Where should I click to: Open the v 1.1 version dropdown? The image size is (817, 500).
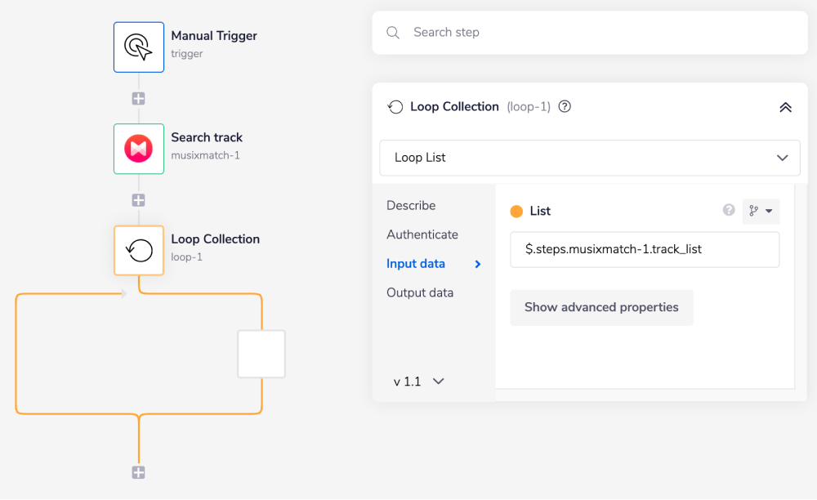coord(419,381)
